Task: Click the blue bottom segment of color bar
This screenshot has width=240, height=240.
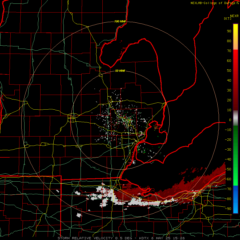Action: 235,199
